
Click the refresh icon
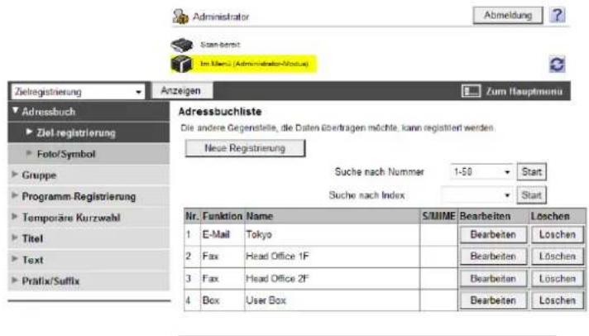pyautogui.click(x=557, y=65)
